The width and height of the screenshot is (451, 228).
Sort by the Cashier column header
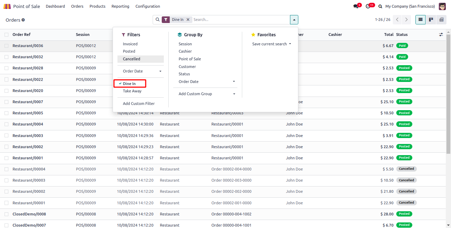(x=335, y=35)
